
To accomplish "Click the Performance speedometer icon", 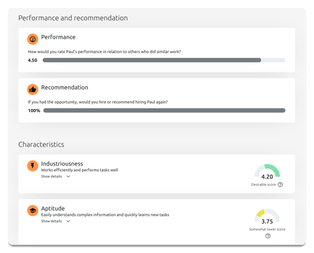I will coord(33,39).
